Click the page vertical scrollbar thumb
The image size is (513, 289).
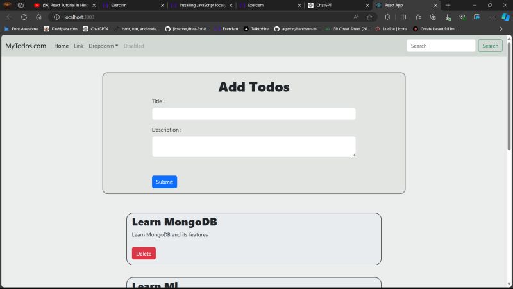pyautogui.click(x=509, y=96)
